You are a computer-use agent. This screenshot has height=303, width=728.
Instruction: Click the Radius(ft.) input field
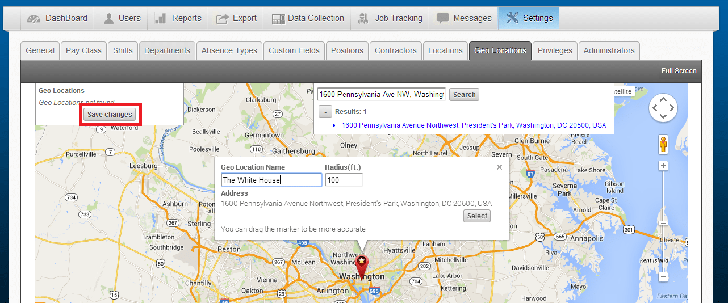point(344,180)
